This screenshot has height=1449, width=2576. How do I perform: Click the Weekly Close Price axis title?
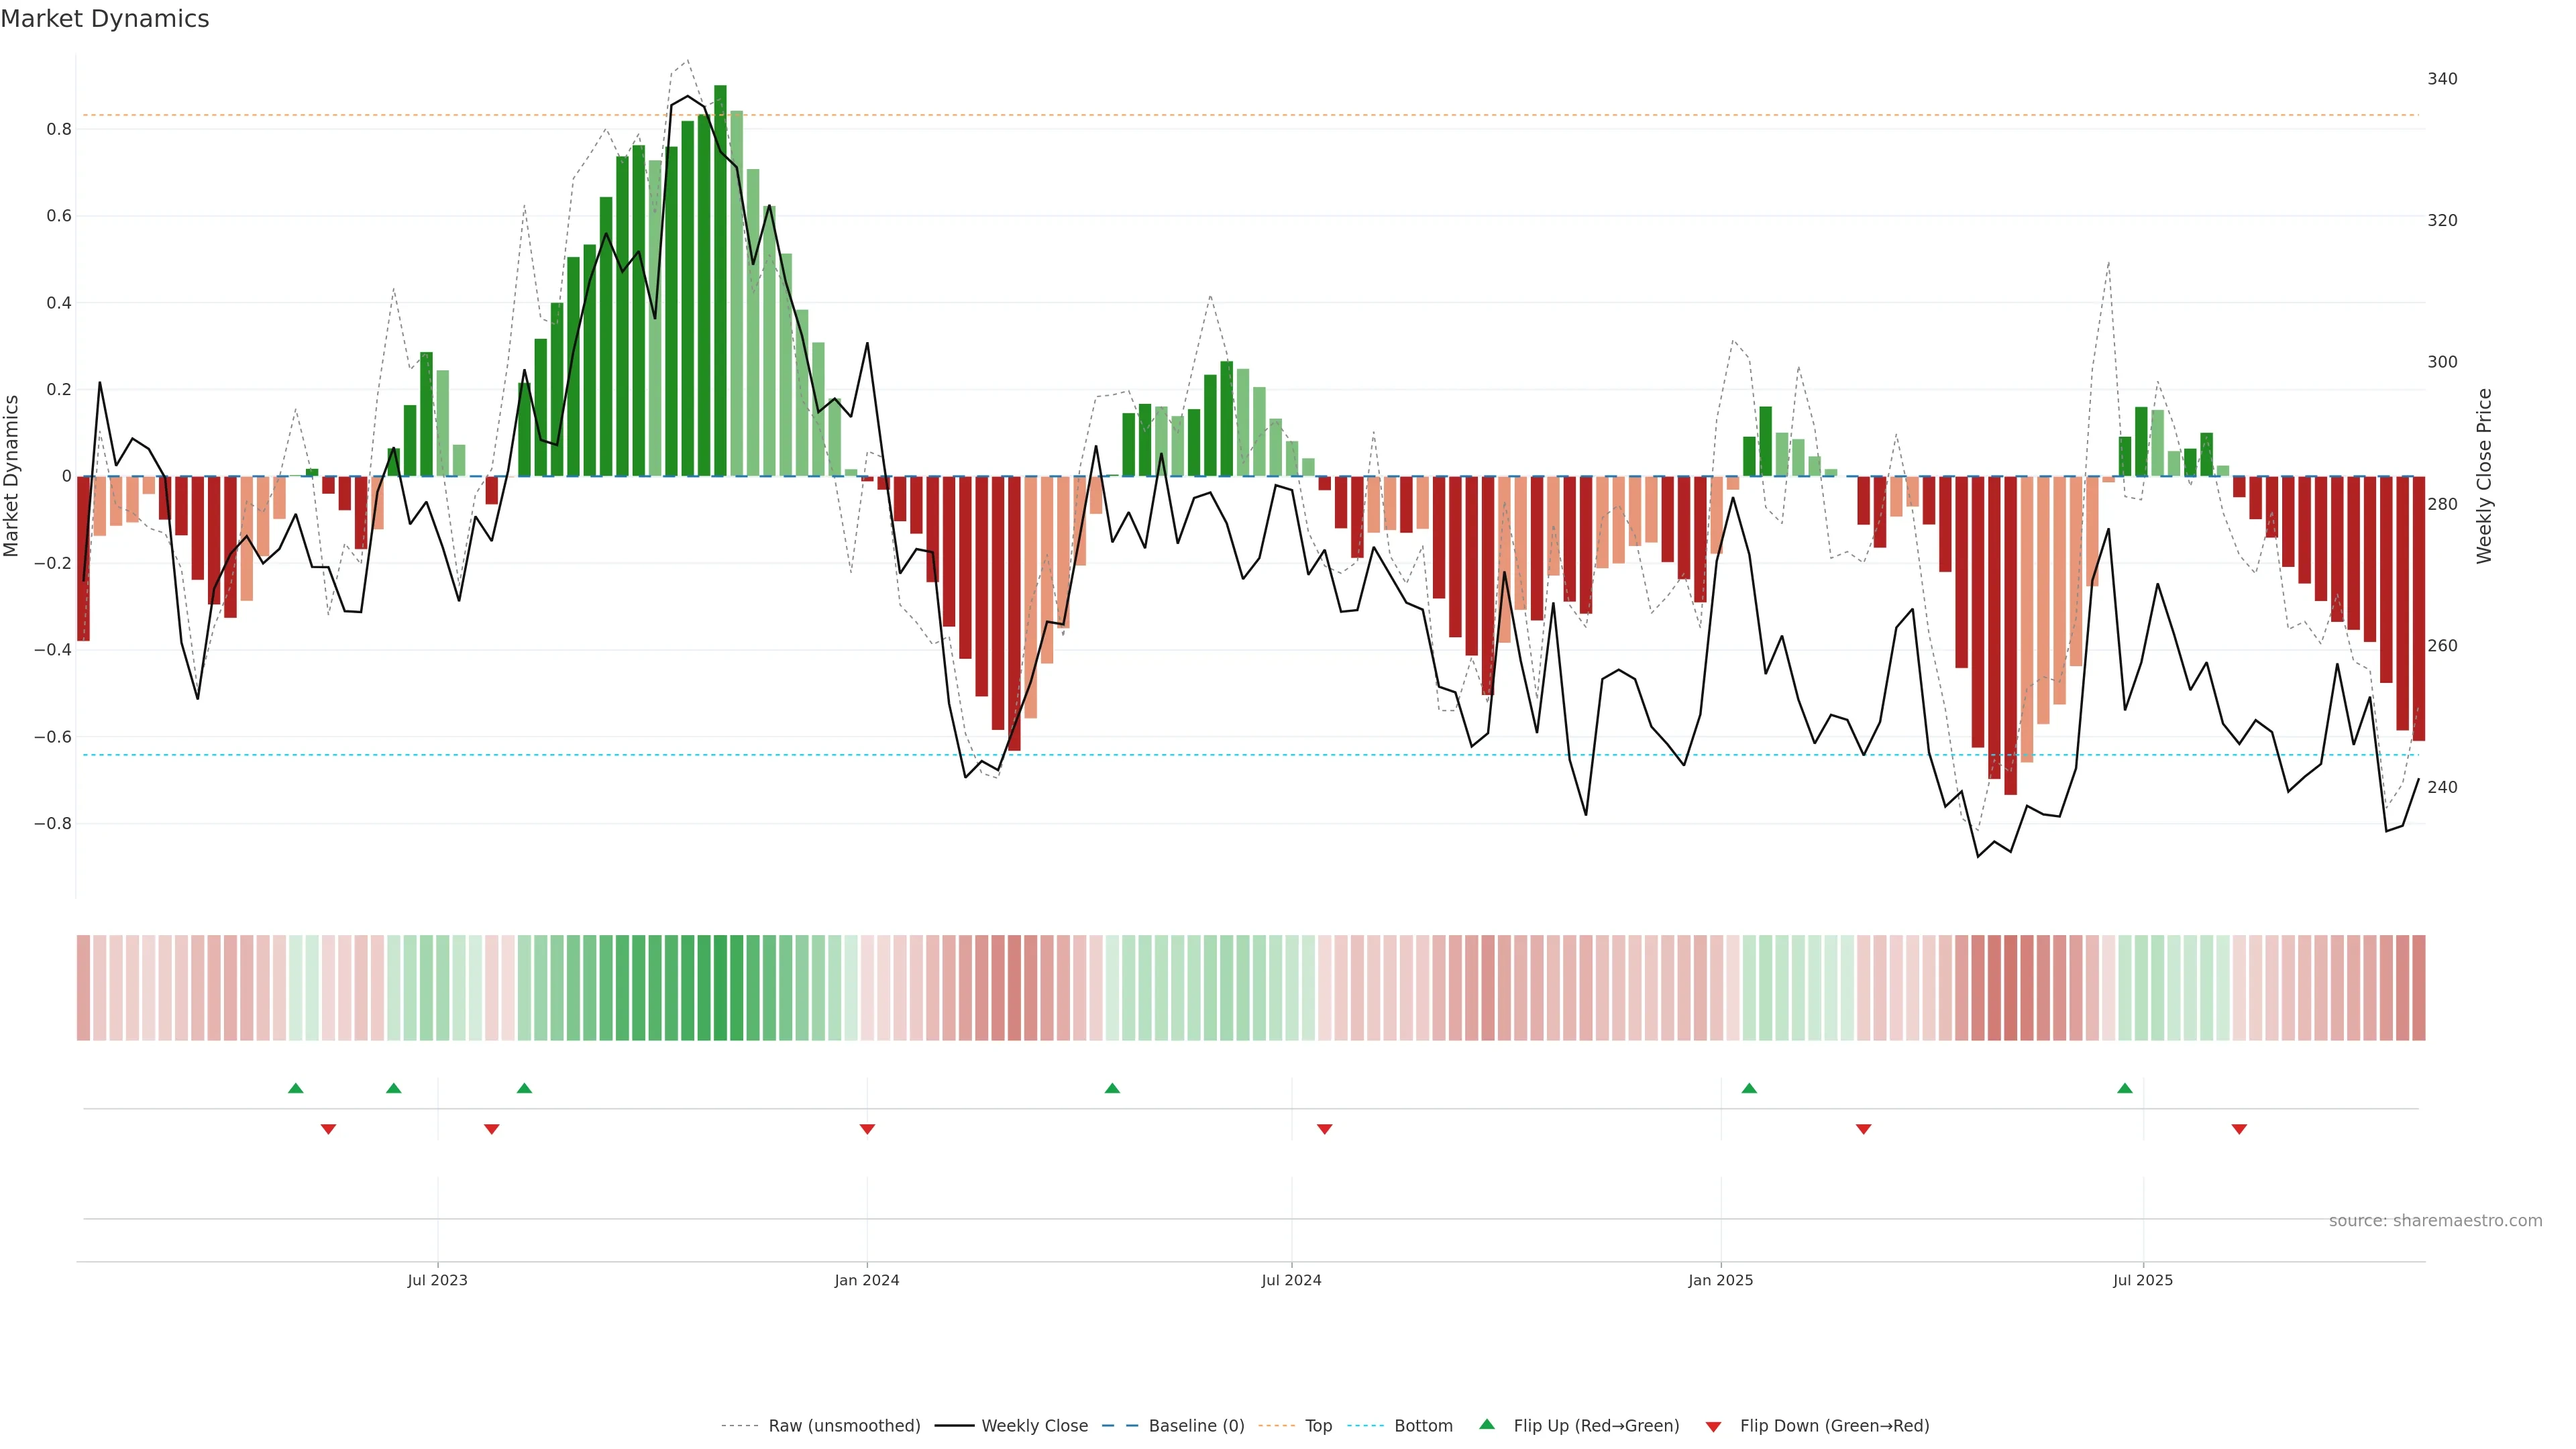tap(2484, 476)
